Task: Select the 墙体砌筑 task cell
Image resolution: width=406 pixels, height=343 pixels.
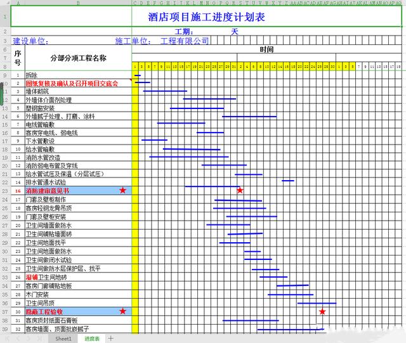Action: click(x=79, y=91)
